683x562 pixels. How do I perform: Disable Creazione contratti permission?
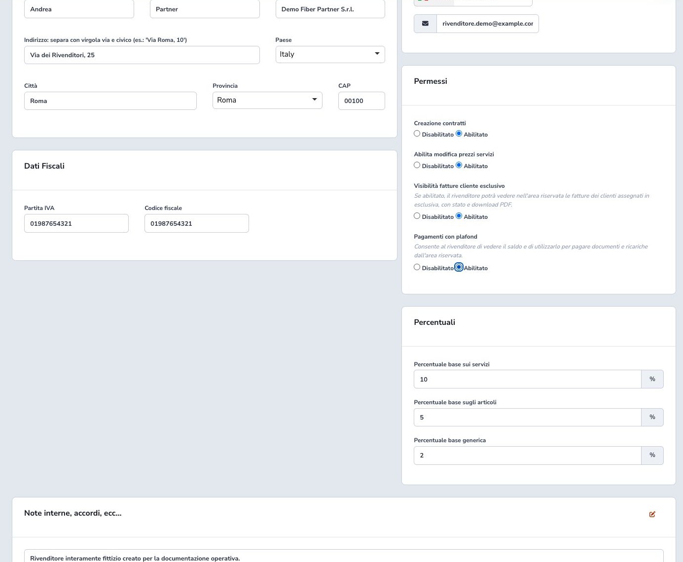pos(417,134)
